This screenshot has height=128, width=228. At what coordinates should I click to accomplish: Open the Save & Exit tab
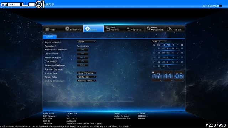[175, 28]
